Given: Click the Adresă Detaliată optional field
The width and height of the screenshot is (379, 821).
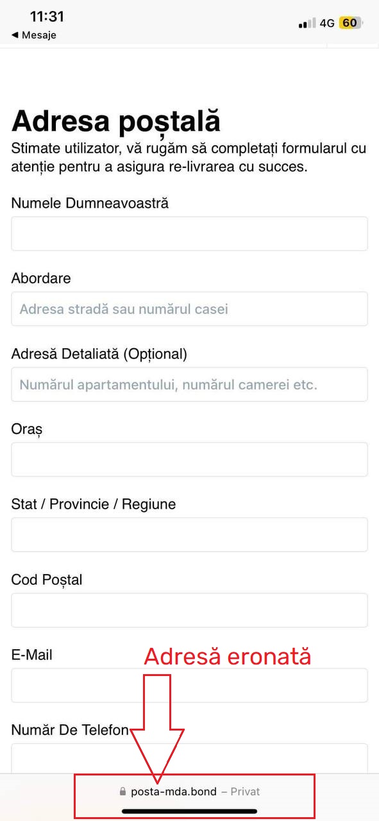Looking at the screenshot, I should pos(189,384).
